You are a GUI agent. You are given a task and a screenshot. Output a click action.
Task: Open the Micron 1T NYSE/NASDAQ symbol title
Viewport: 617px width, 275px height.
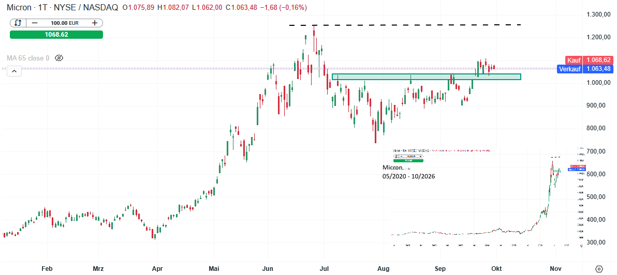point(61,7)
